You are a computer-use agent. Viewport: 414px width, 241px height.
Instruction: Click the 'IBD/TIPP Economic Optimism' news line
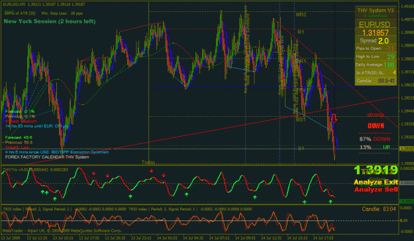[57, 152]
